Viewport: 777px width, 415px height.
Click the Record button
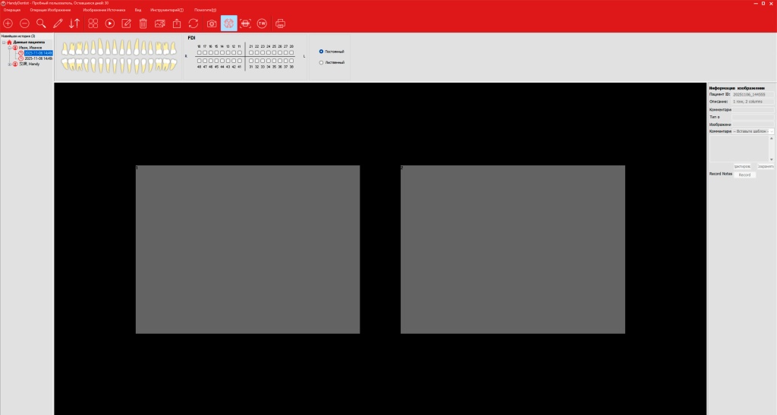coord(744,174)
